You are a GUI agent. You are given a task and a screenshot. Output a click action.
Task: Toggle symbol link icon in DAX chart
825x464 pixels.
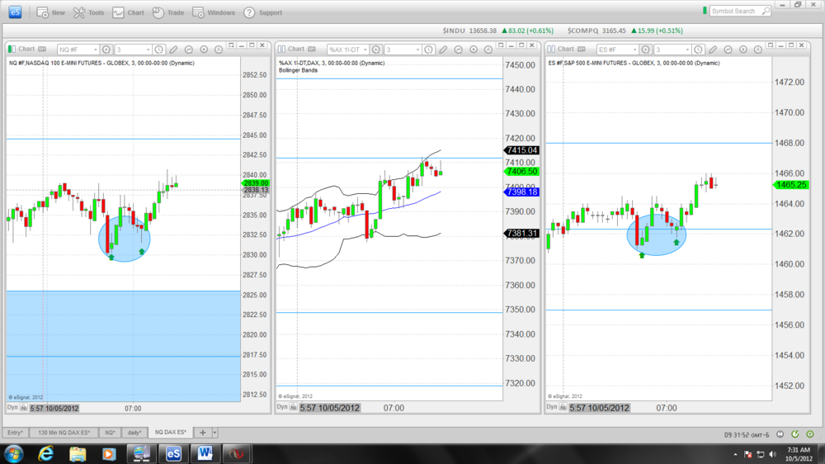point(312,49)
